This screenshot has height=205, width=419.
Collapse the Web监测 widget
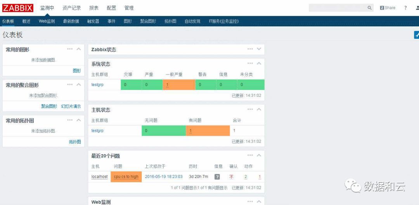pos(259,201)
